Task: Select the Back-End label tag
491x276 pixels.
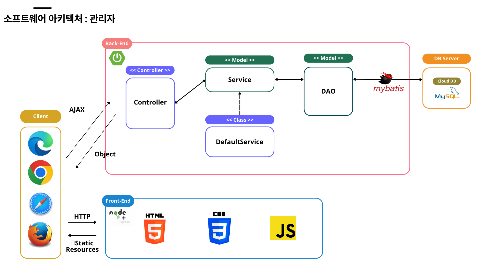Action: 117,43
